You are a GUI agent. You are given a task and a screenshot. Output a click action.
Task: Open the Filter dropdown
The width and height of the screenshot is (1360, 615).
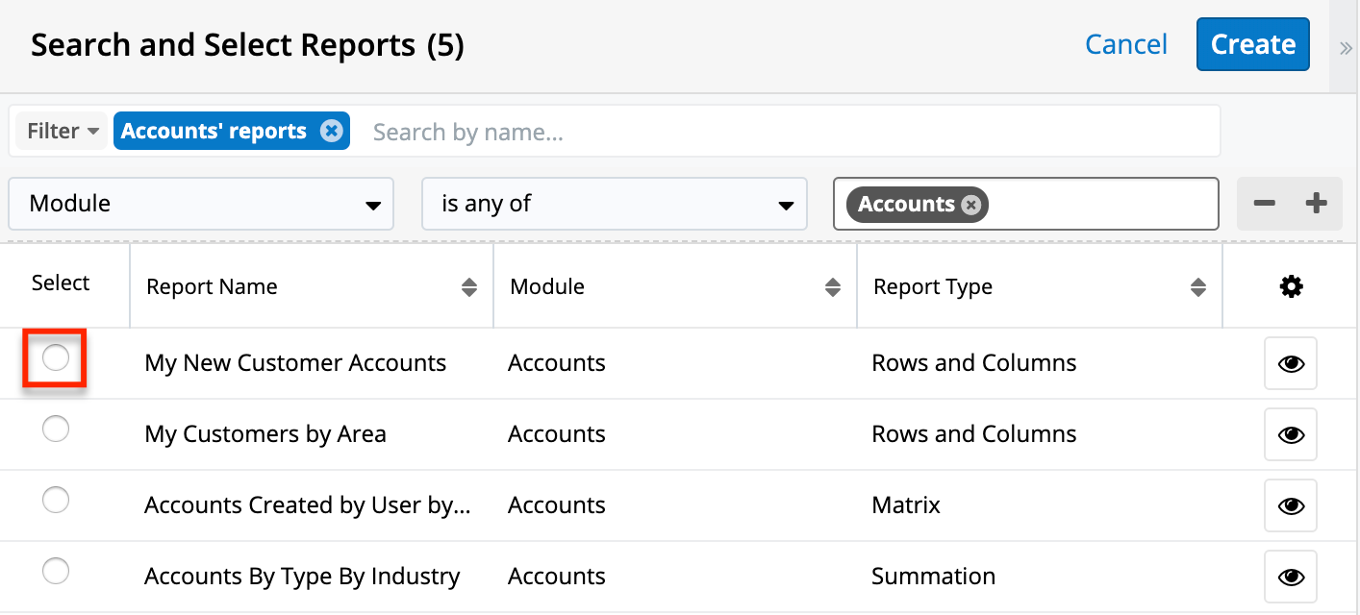pyautogui.click(x=63, y=131)
